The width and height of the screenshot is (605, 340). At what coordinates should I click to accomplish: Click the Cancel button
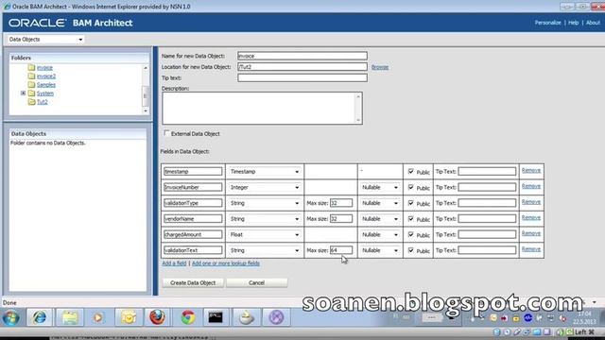(256, 283)
